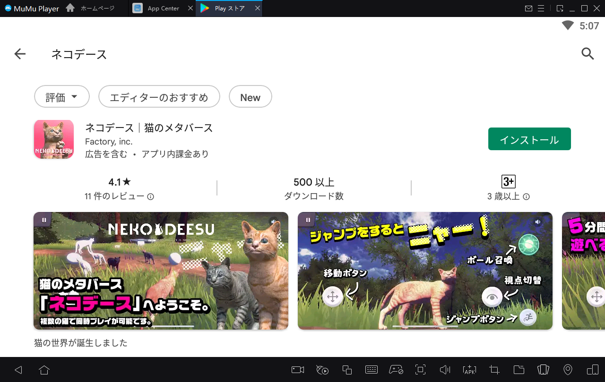
Task: Open the 評価 rating filter dropdown
Action: click(62, 97)
